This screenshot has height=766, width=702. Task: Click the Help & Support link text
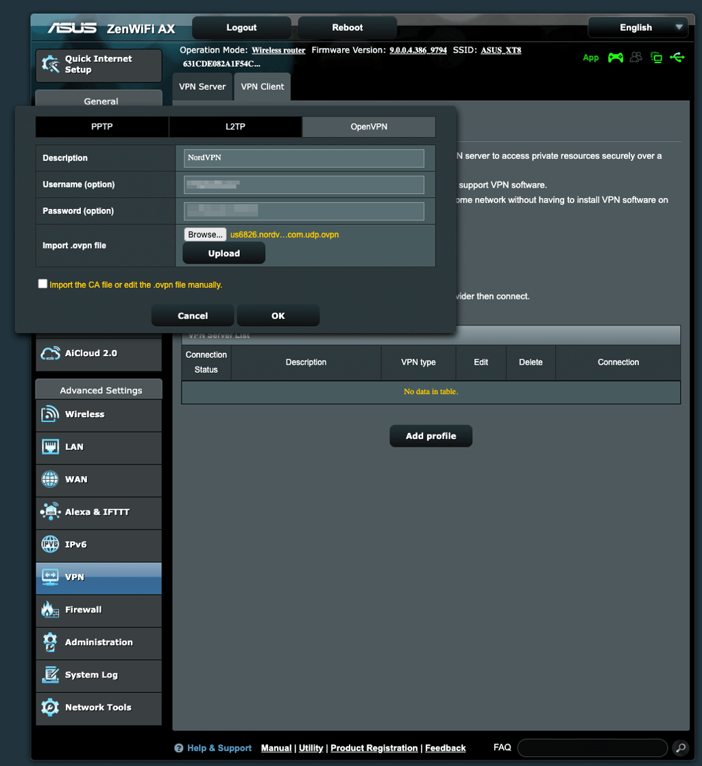219,748
